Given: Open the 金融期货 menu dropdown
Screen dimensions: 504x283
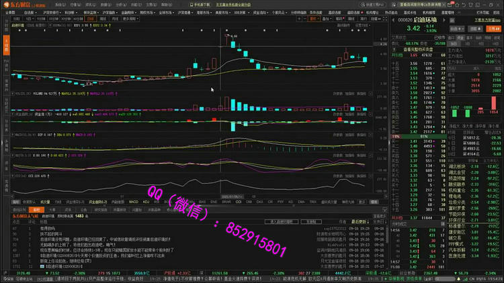Looking at the screenshot, I should [x=128, y=12].
